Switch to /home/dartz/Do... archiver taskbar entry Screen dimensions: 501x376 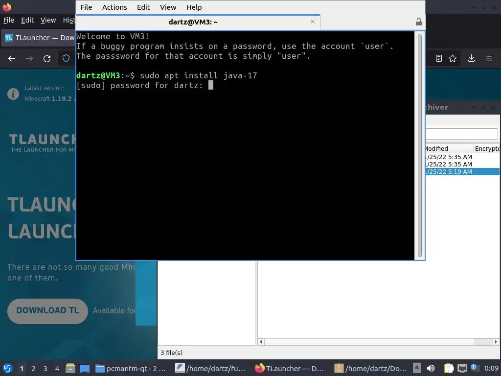pyautogui.click(x=371, y=369)
